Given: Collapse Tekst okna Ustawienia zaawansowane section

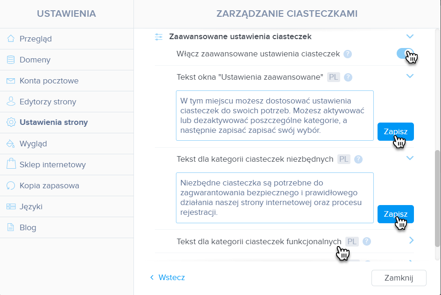Looking at the screenshot, I should click(410, 76).
